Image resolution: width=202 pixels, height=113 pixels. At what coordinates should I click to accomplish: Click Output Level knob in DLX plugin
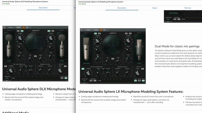point(60,71)
